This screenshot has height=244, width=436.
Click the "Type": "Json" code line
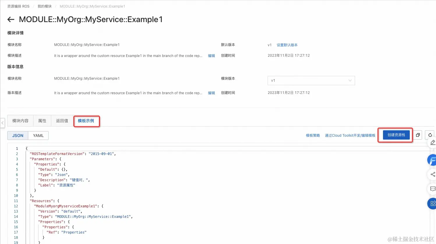(x=54, y=175)
